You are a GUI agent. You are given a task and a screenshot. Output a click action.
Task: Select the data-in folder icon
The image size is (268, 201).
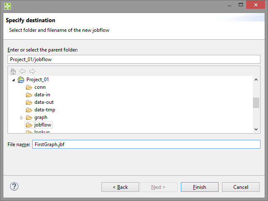pos(29,95)
